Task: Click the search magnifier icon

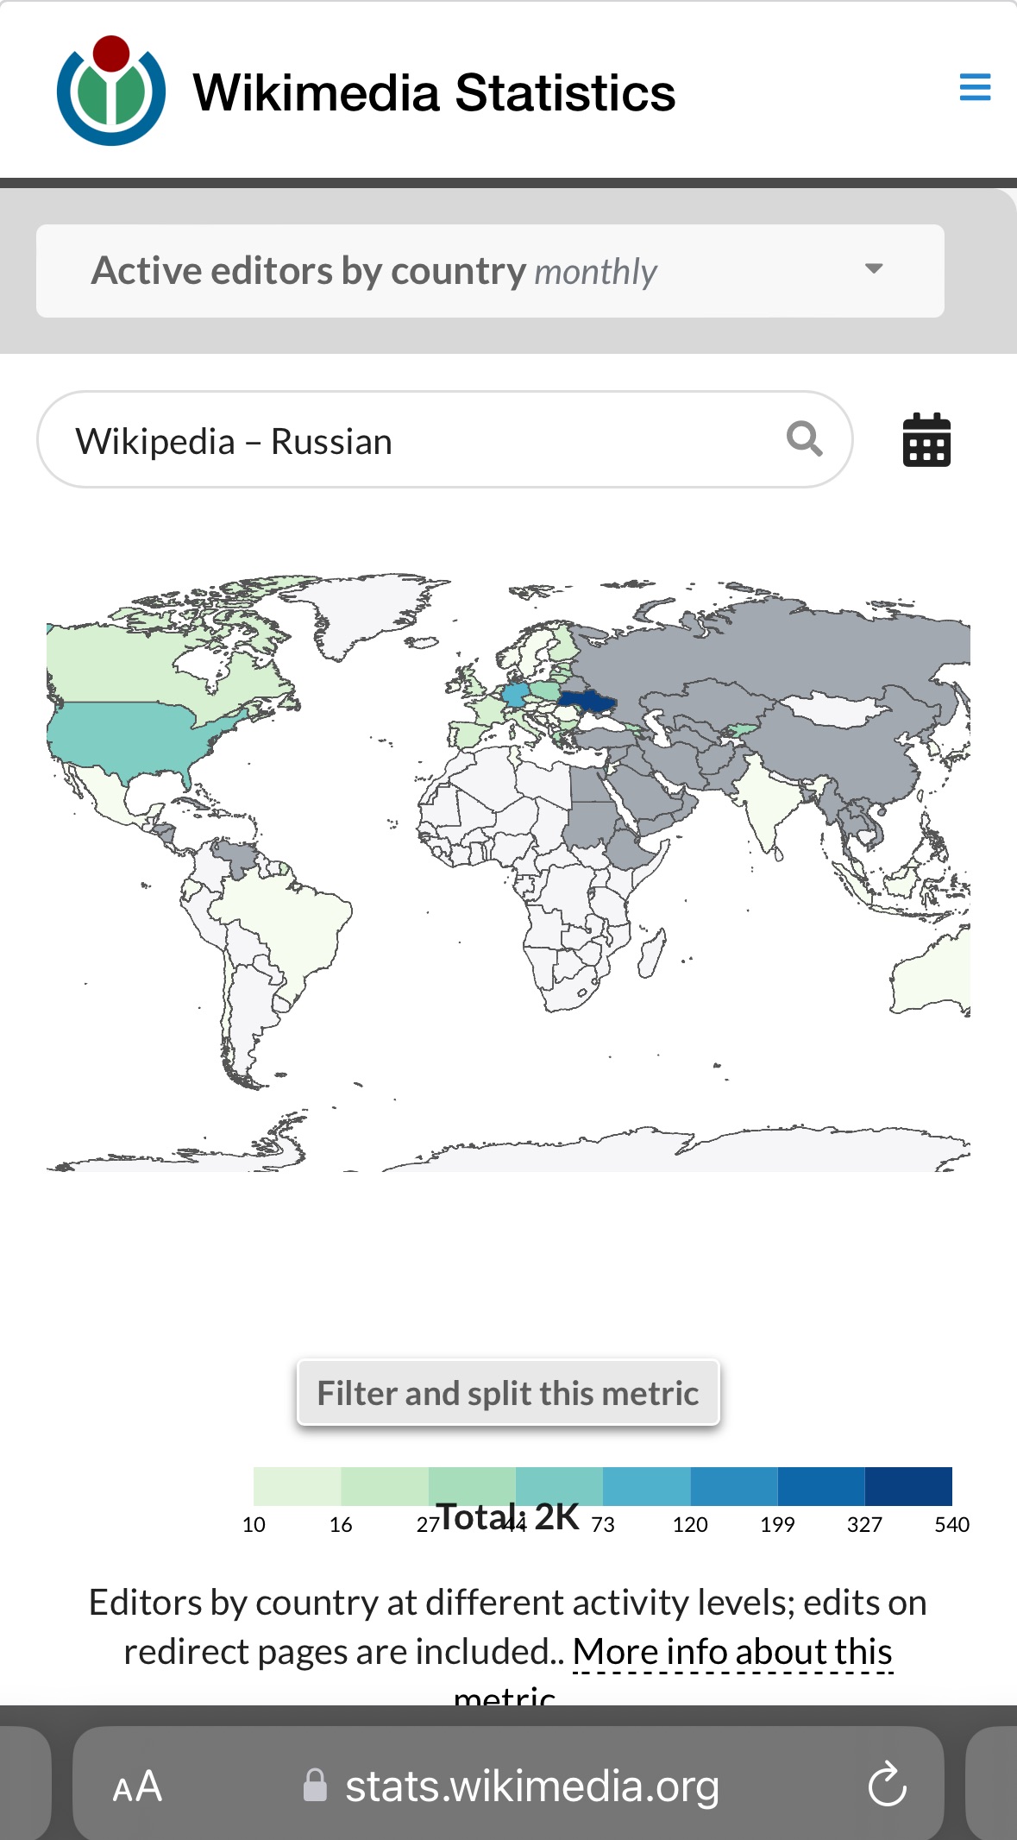Action: (804, 439)
